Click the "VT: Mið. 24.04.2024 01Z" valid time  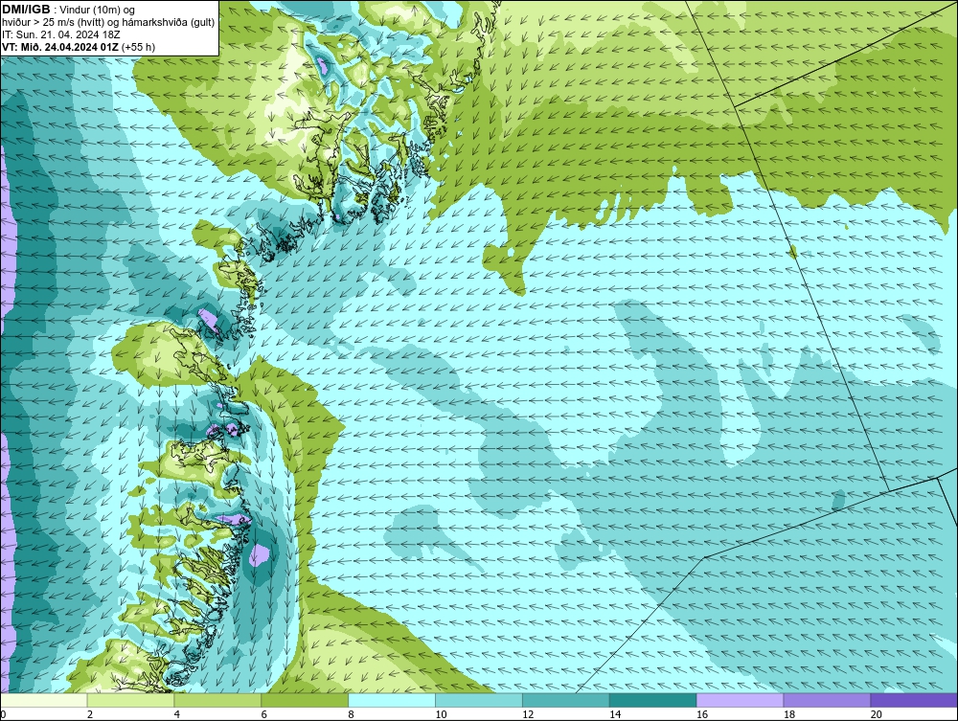click(x=60, y=47)
